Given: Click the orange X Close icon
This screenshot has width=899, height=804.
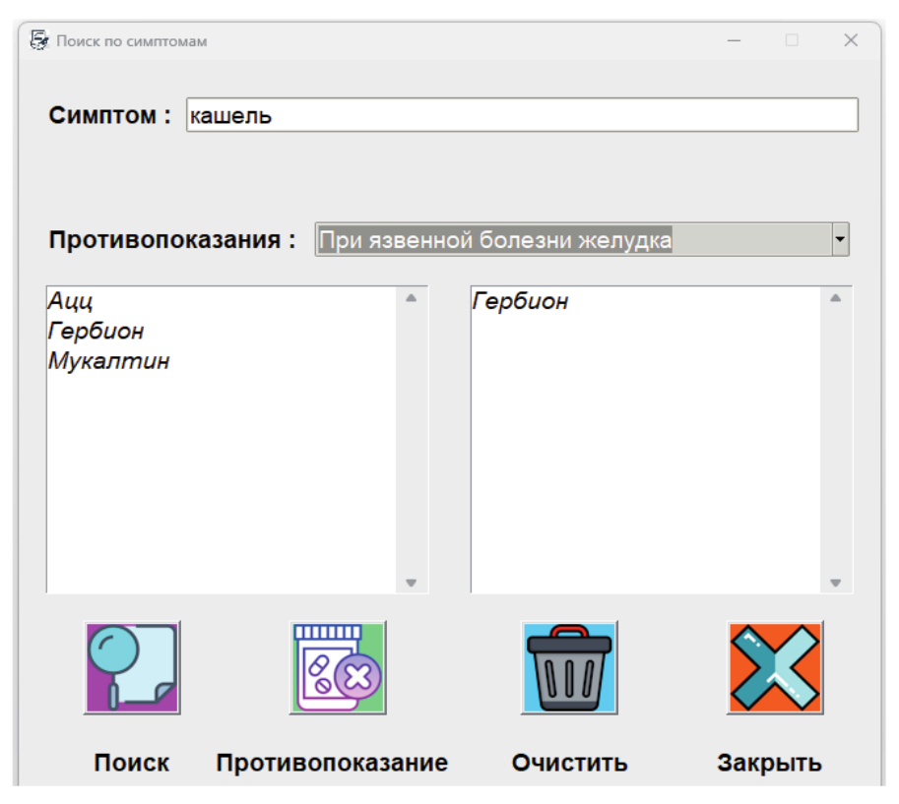Looking at the screenshot, I should pos(775,667).
